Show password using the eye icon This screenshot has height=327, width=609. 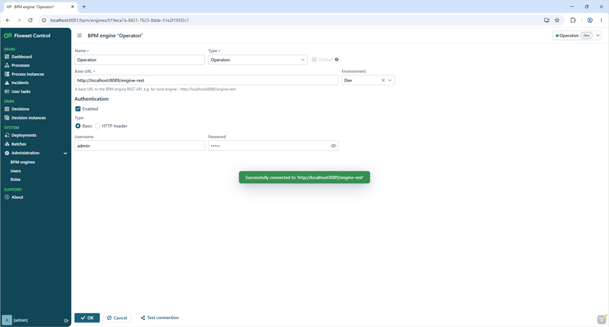click(x=333, y=146)
